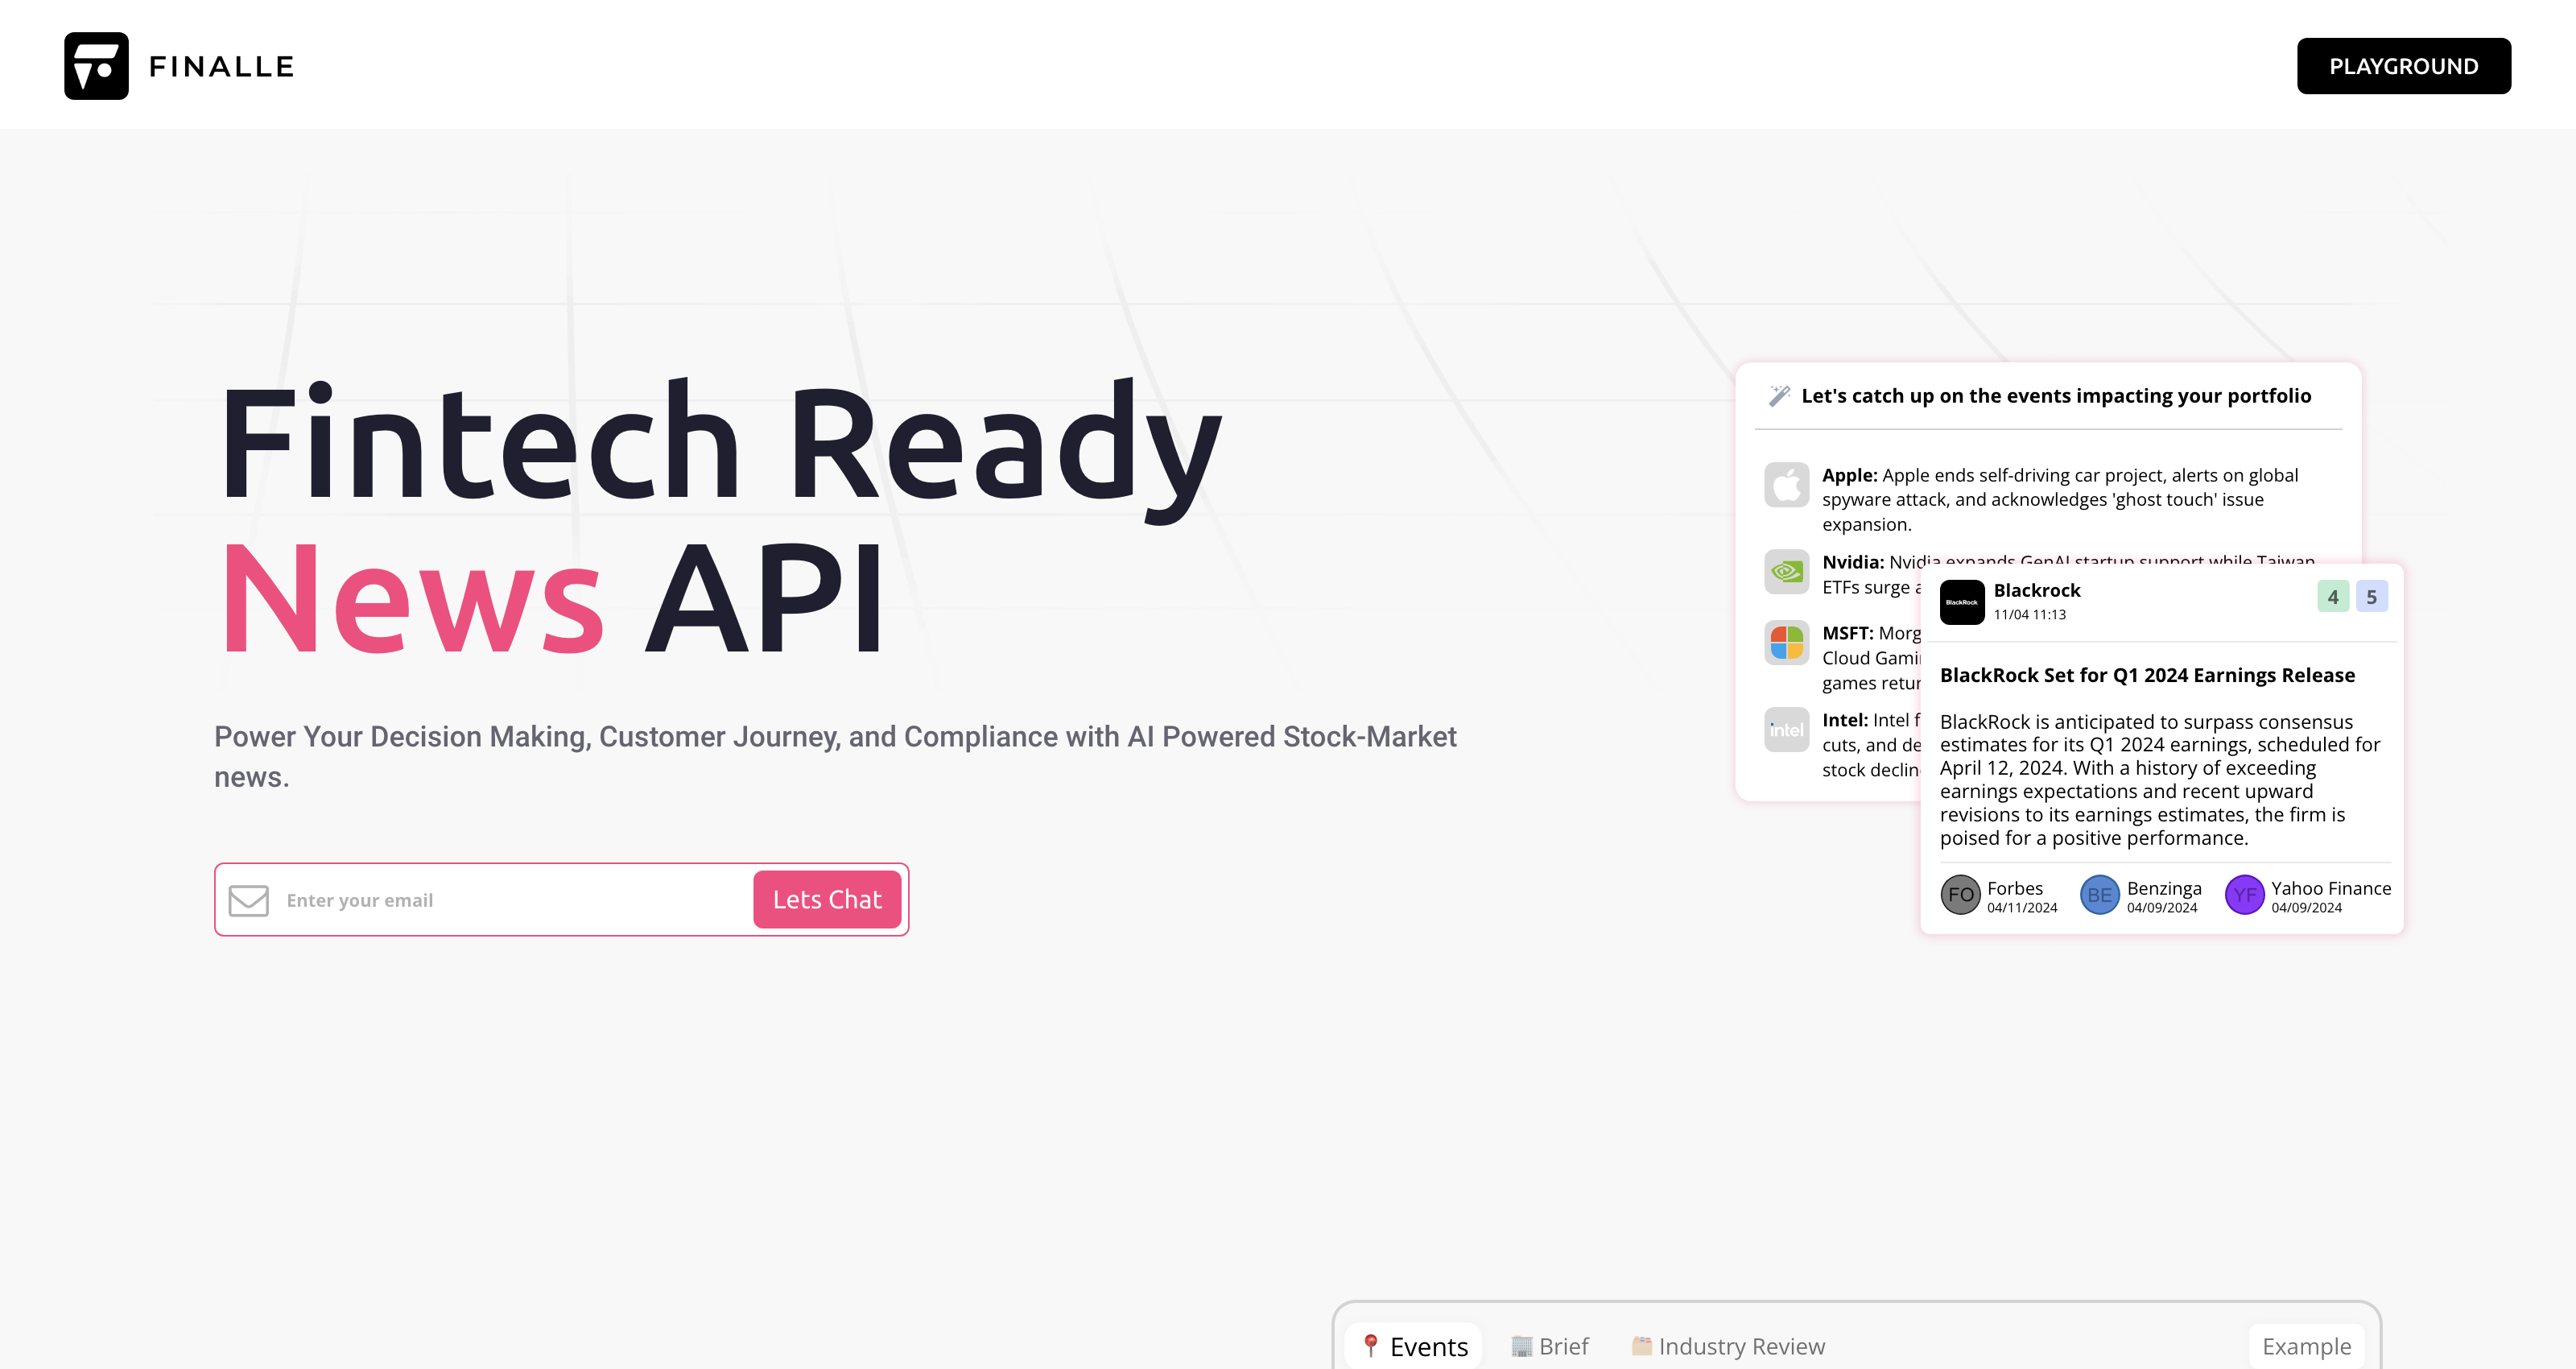This screenshot has width=2576, height=1369.
Task: Click the BlackRock earnings summary paragraph
Action: pos(2160,780)
